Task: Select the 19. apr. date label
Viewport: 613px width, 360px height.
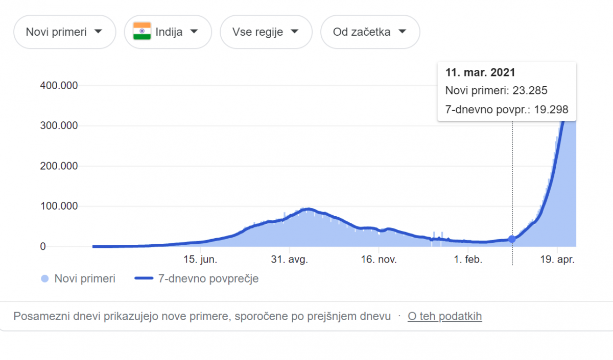Action: 557,260
